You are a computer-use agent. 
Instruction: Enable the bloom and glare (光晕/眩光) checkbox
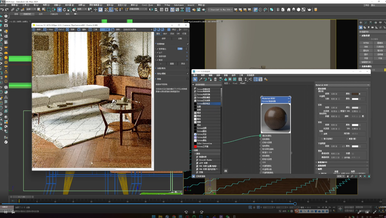pos(188,68)
